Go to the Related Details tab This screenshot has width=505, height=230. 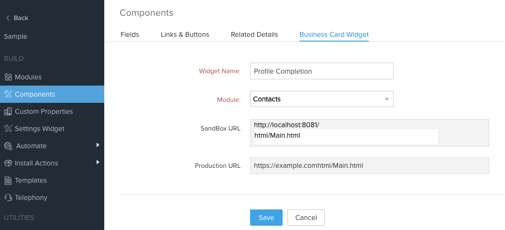[x=254, y=34]
